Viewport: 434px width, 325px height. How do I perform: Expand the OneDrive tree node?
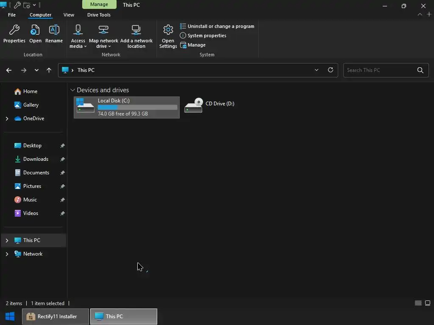tap(7, 118)
